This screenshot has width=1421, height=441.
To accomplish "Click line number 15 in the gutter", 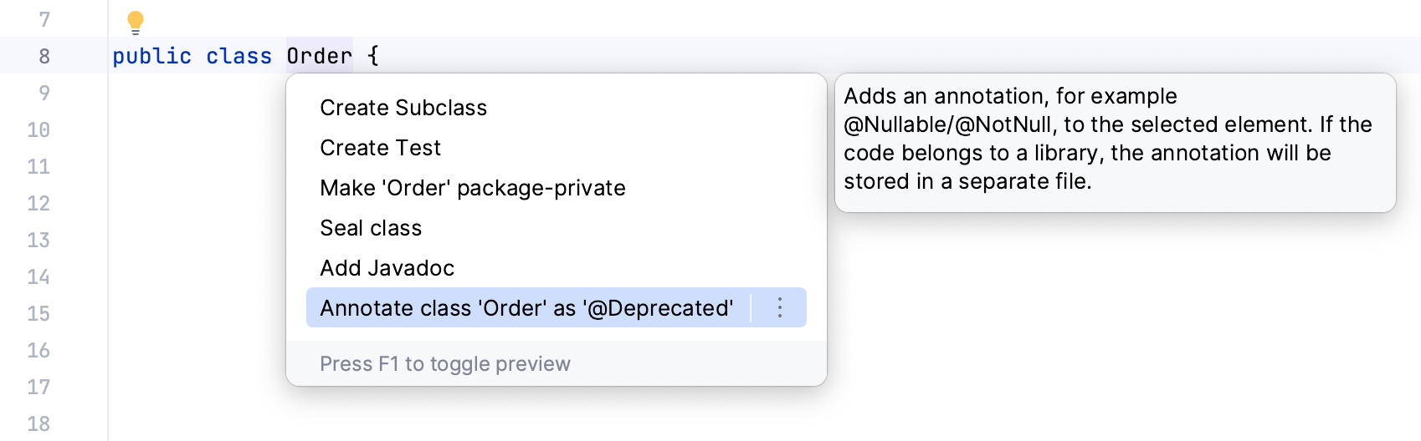I will (38, 313).
